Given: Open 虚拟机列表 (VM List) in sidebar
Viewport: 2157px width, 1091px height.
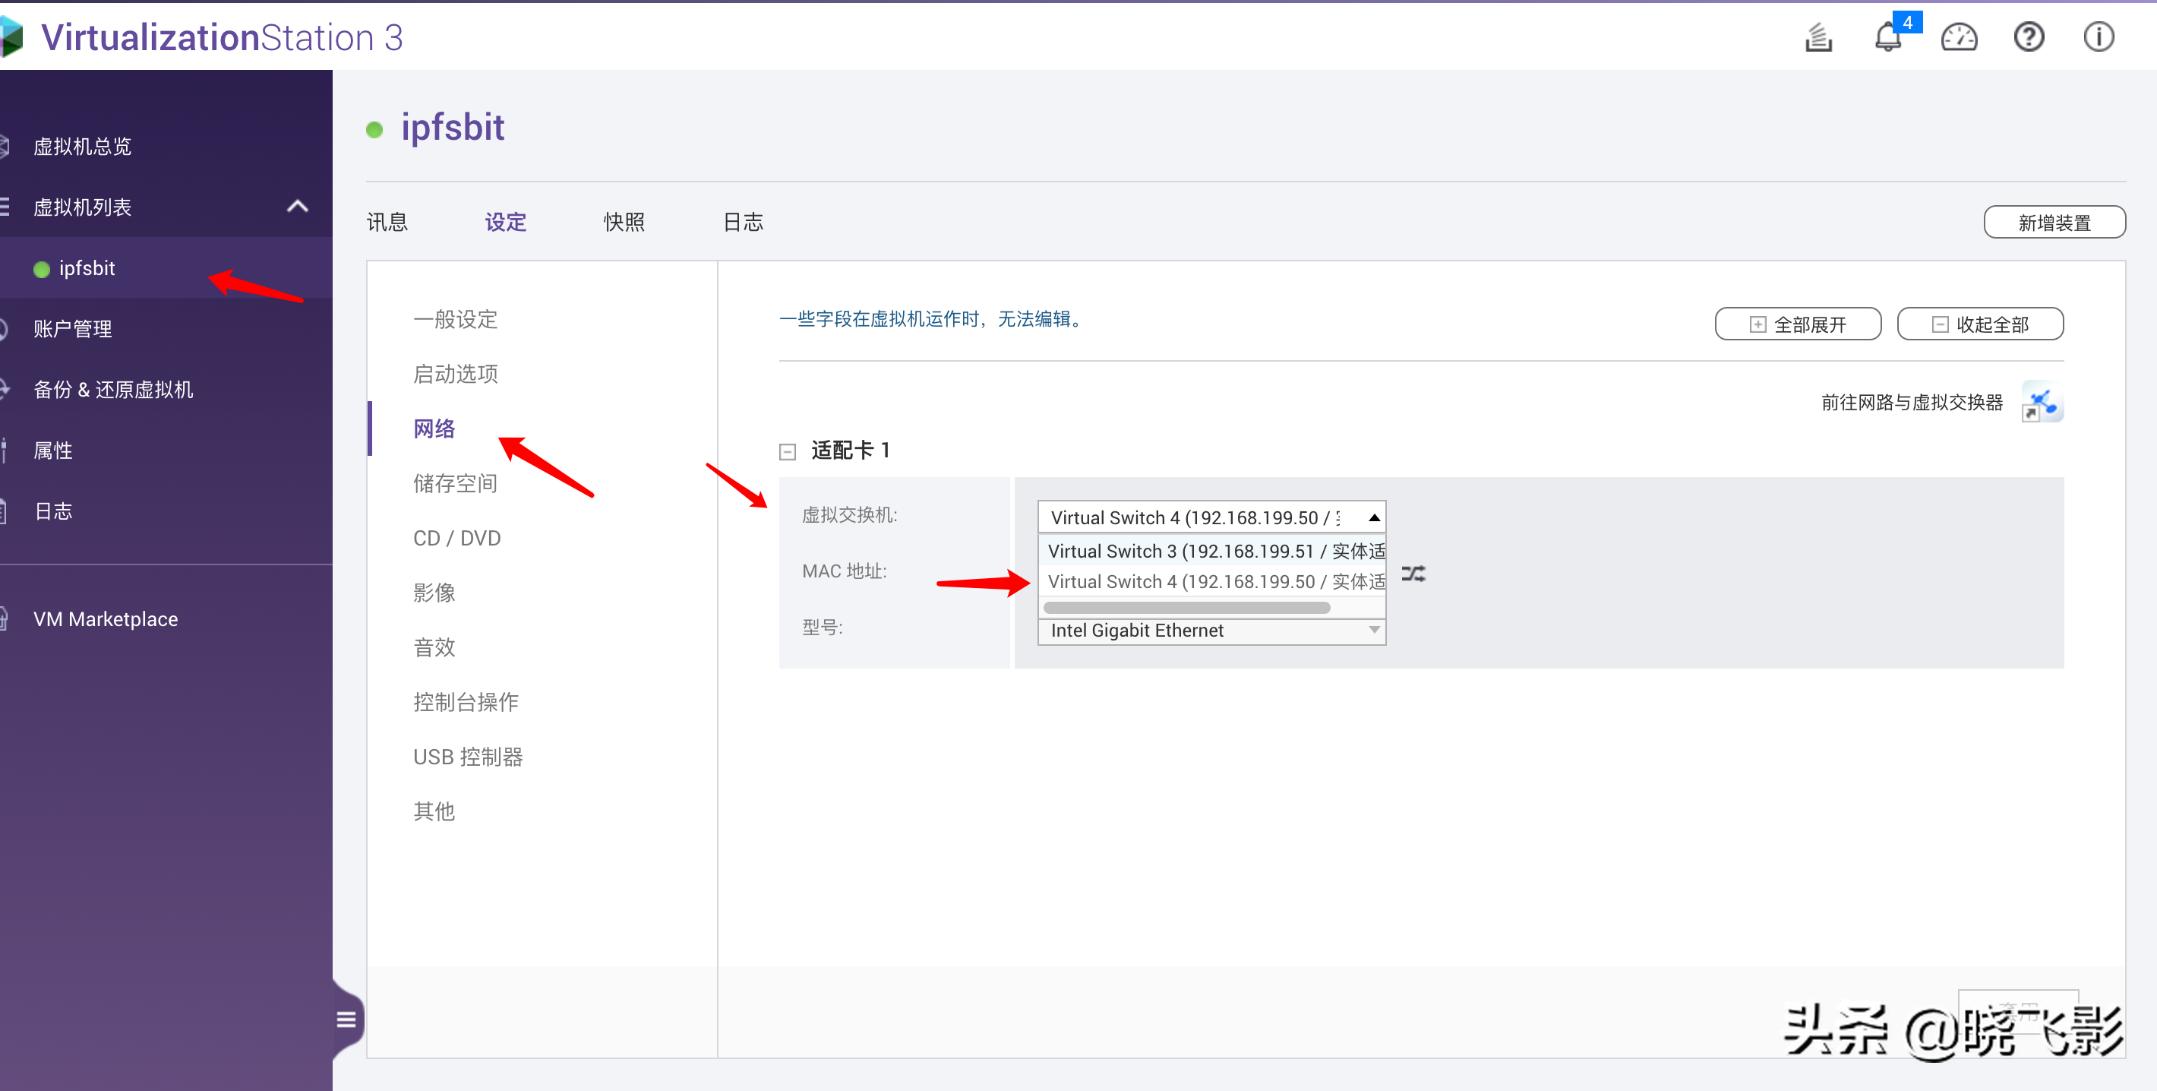Looking at the screenshot, I should (82, 207).
